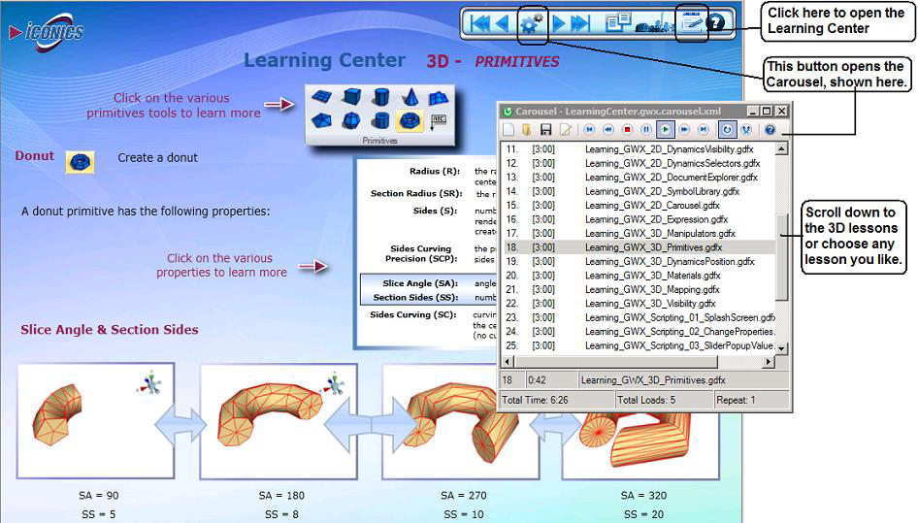Select the Cube primitive tool
This screenshot has width=918, height=523.
click(x=351, y=97)
